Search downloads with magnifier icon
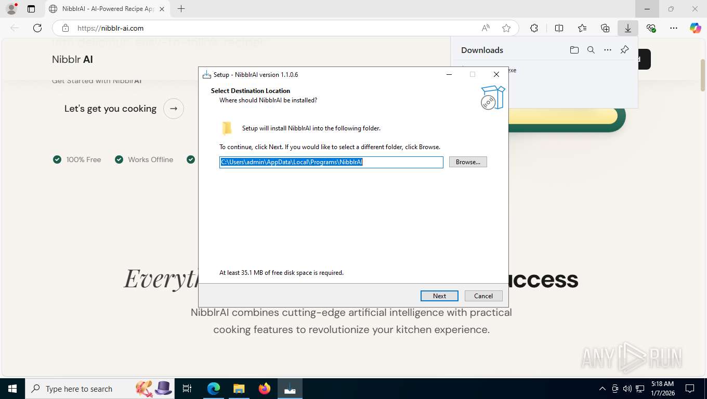707x399 pixels. pyautogui.click(x=591, y=50)
